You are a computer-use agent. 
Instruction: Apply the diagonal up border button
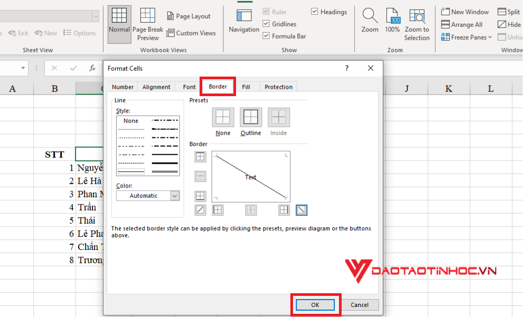coord(200,210)
